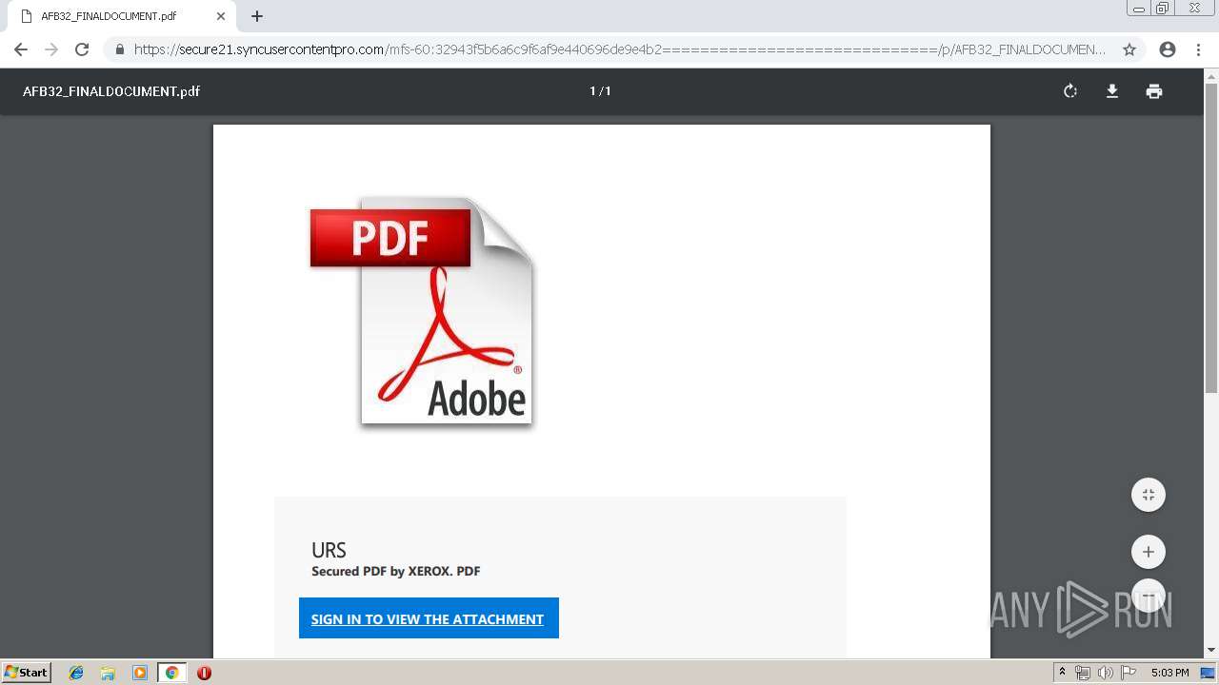Open Action Center flag icon
1219x685 pixels.
pos(1129,673)
